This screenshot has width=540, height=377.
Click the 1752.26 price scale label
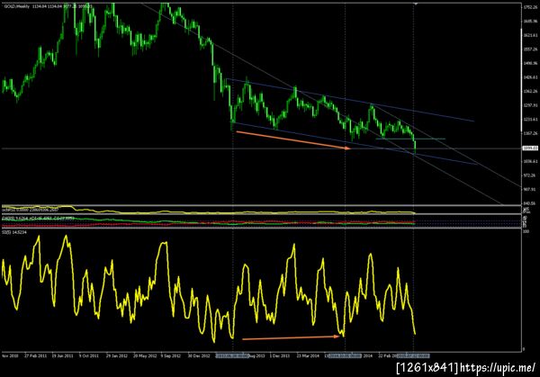coord(530,7)
